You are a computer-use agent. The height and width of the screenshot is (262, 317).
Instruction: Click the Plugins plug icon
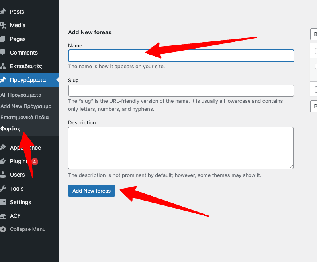(x=3, y=161)
